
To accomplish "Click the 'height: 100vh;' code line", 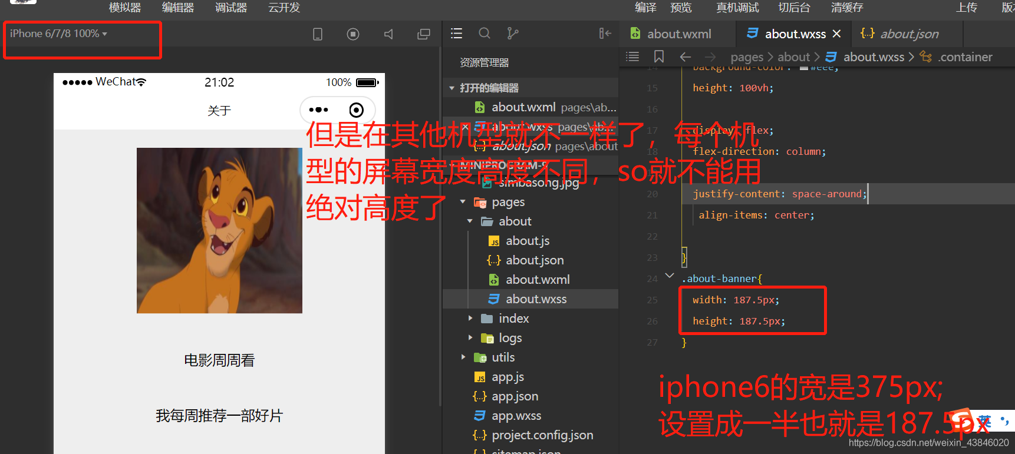I will coord(733,88).
